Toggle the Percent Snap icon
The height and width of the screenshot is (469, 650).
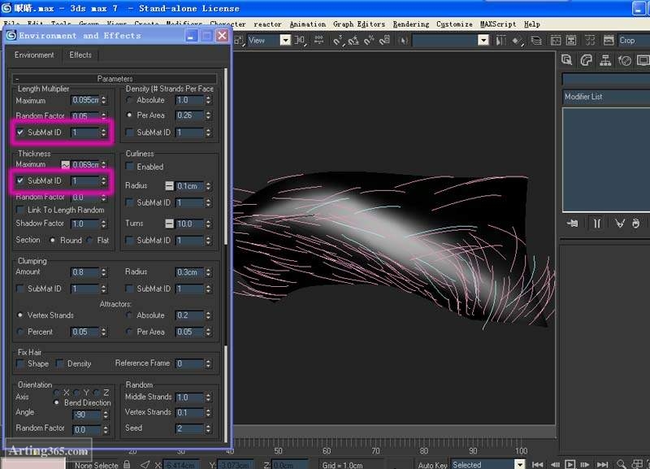pos(369,40)
